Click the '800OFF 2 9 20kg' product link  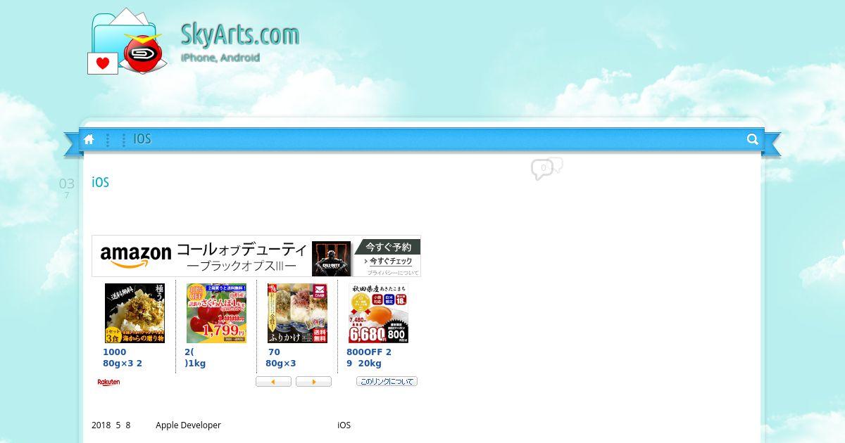369,358
